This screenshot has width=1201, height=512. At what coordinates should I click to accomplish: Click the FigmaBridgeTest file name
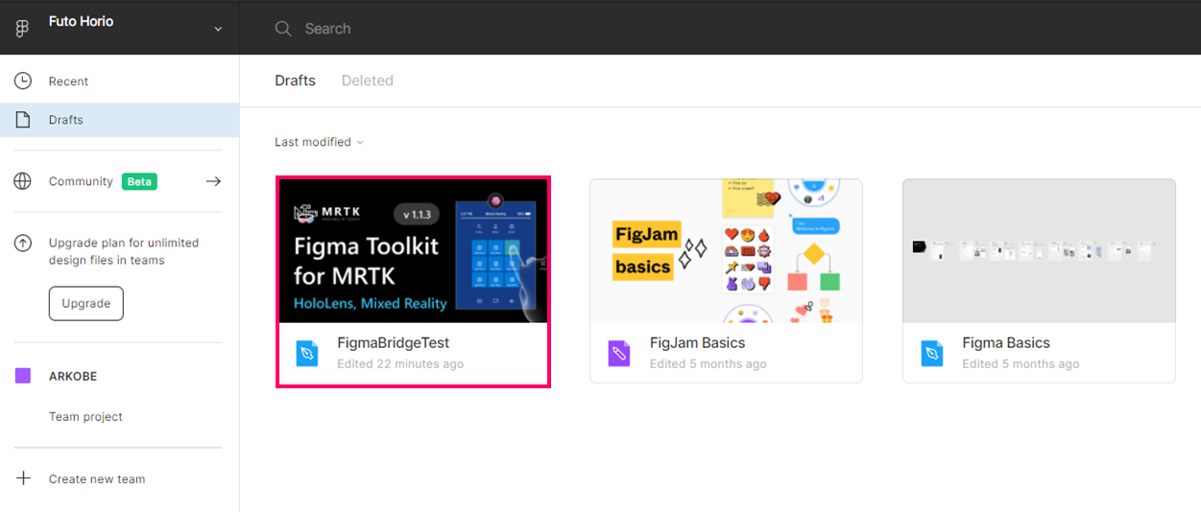[x=394, y=342]
